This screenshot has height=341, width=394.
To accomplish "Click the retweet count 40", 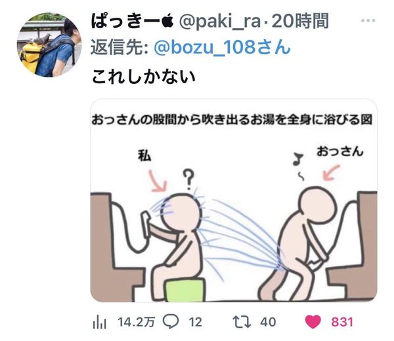I will (268, 322).
